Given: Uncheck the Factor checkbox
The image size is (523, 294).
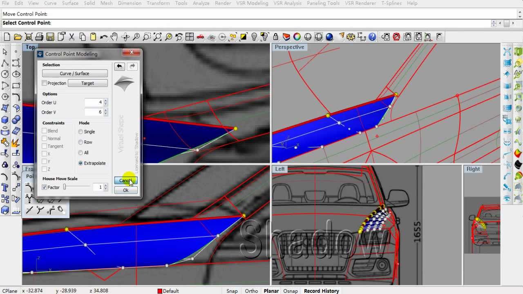Looking at the screenshot, I should coord(44,187).
